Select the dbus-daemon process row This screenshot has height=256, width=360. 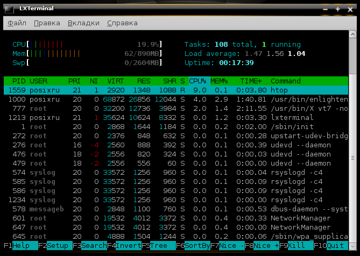point(176,209)
